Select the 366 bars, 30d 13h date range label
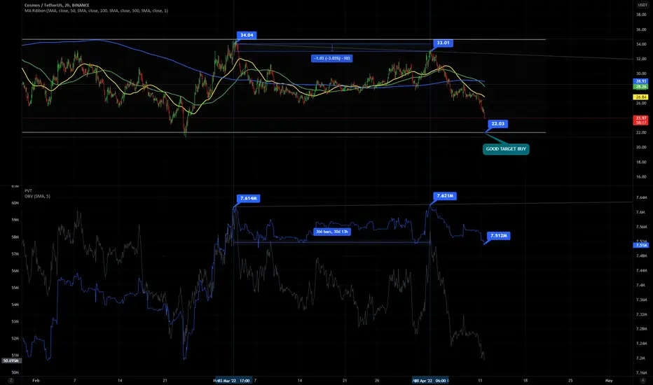Viewport: 653px width, 385px height. (x=332, y=232)
